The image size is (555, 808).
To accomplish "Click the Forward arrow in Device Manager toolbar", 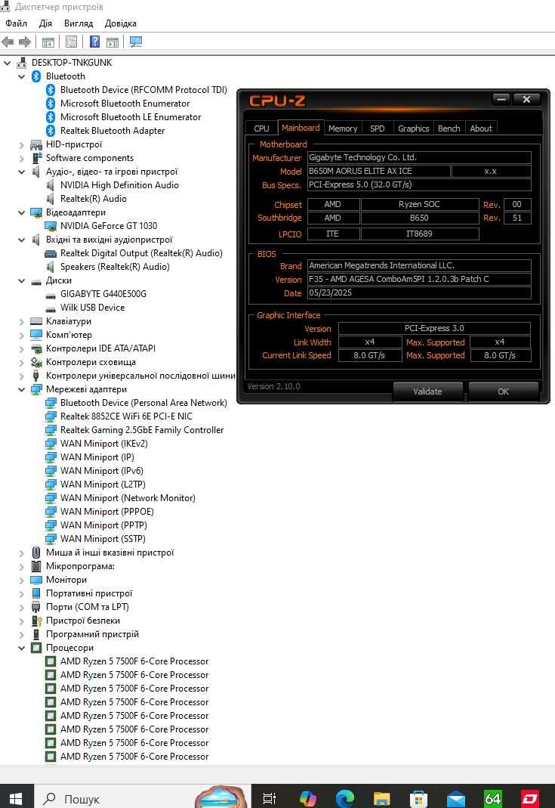I will [25, 42].
